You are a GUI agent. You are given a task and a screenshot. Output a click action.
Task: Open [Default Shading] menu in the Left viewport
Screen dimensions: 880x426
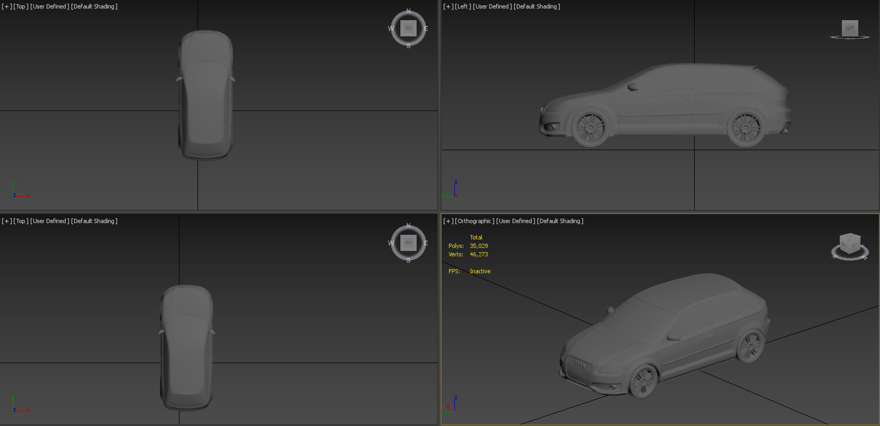coord(537,7)
